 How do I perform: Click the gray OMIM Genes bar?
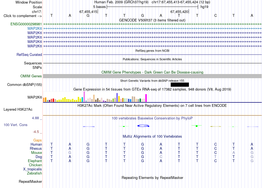pos(152,76)
